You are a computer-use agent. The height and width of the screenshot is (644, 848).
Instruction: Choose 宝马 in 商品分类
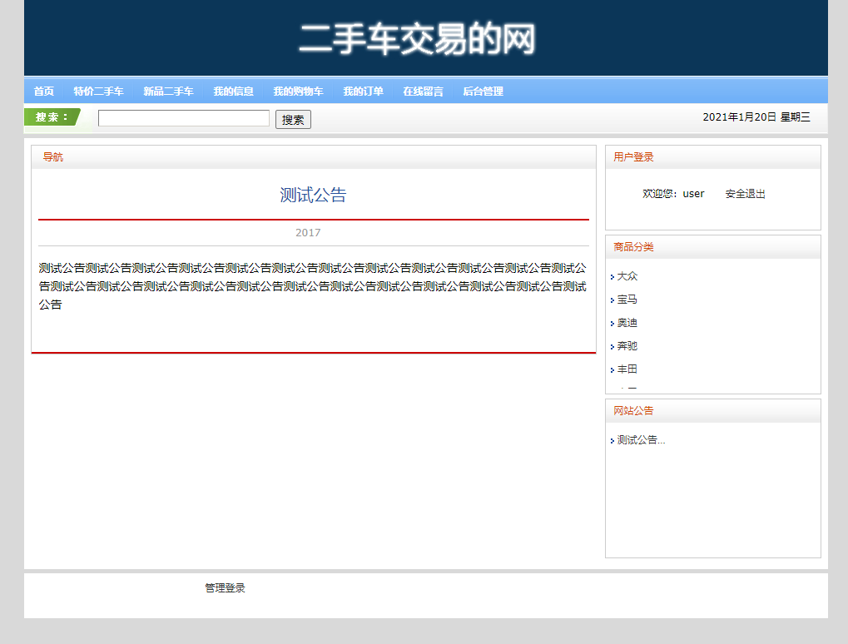[627, 300]
